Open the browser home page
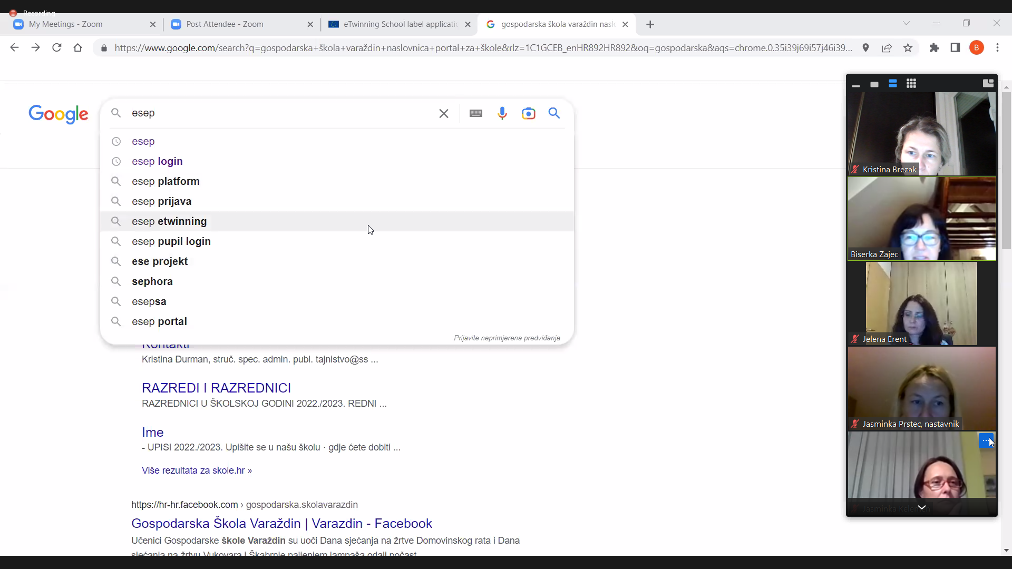 point(77,47)
